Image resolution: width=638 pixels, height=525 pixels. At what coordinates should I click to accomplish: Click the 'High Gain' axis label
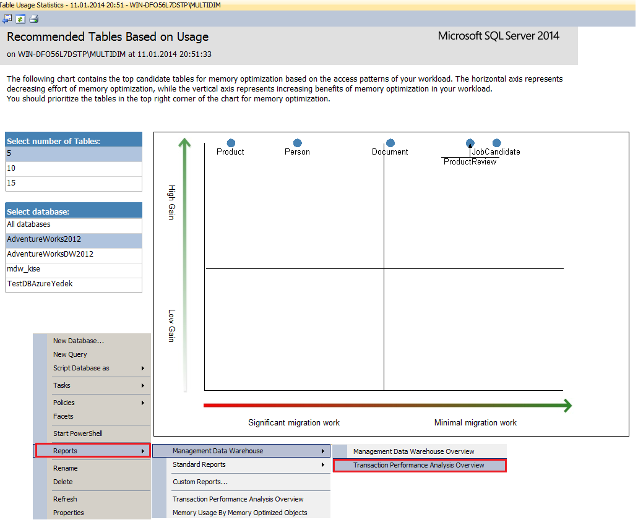click(x=171, y=202)
